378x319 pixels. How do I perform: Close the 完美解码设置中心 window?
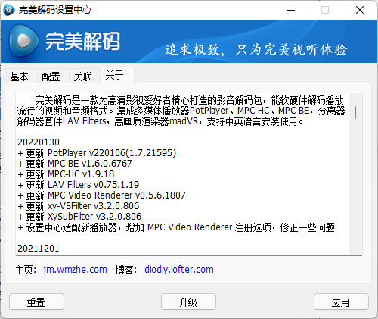pos(360,10)
